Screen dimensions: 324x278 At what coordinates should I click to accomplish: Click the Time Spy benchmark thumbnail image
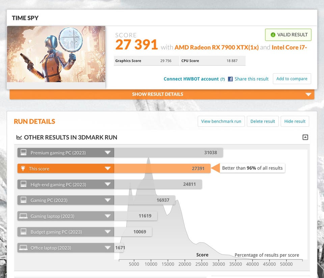pyautogui.click(x=56, y=54)
